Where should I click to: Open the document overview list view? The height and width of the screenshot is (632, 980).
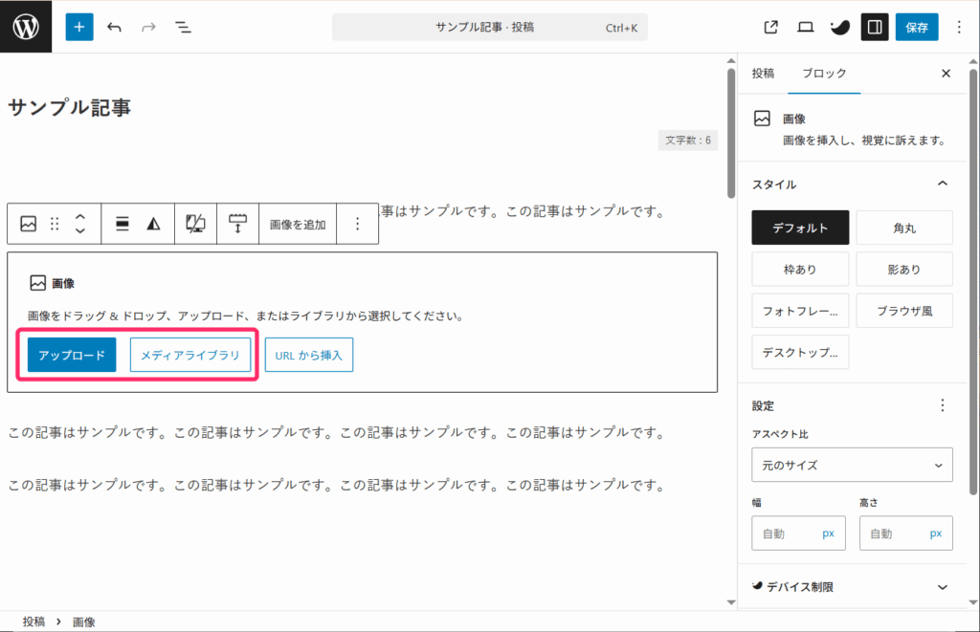pos(183,27)
